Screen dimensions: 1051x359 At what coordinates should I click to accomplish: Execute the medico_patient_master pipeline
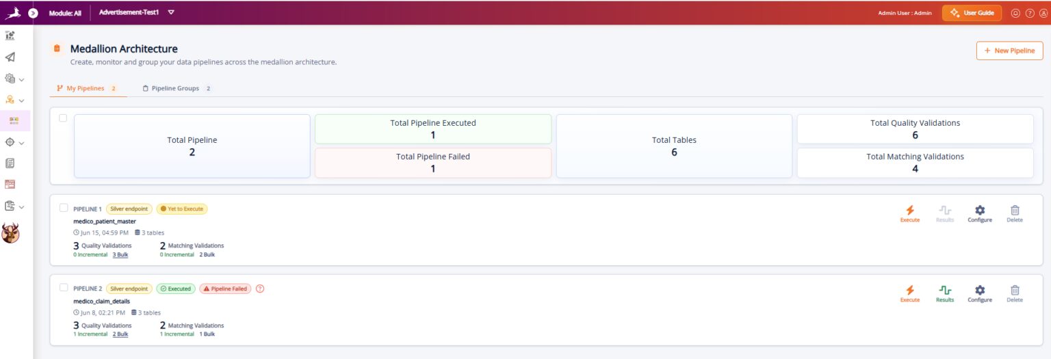(x=910, y=214)
